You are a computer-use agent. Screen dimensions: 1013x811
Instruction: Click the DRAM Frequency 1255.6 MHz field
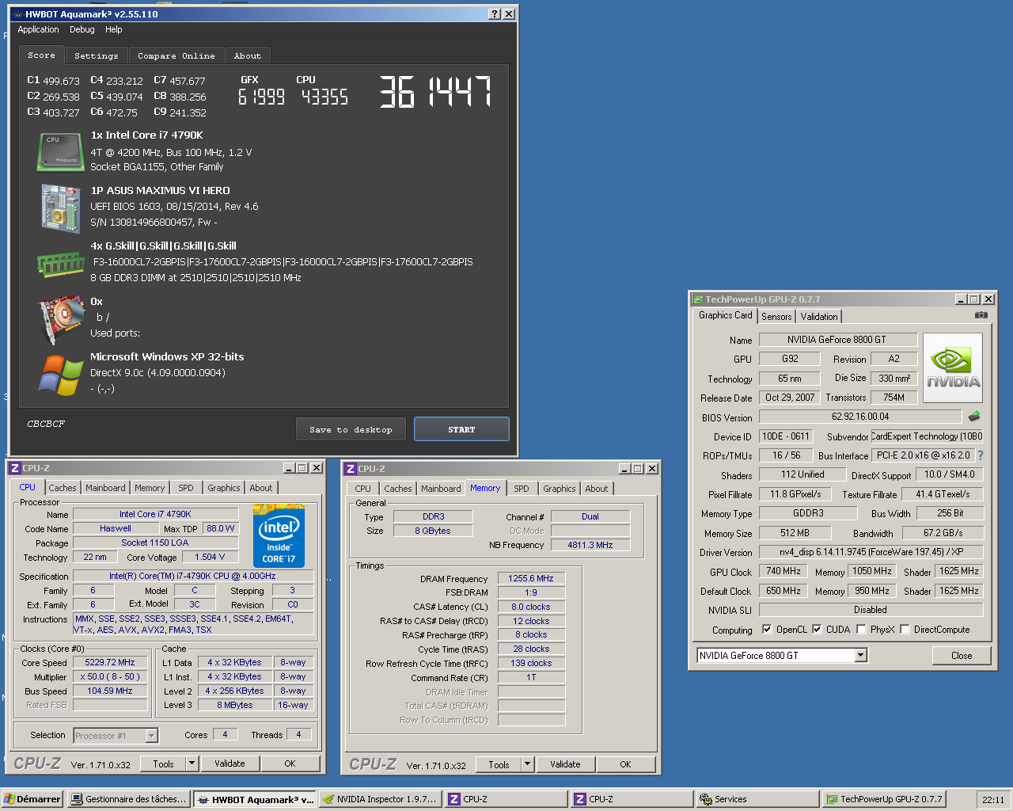[531, 579]
